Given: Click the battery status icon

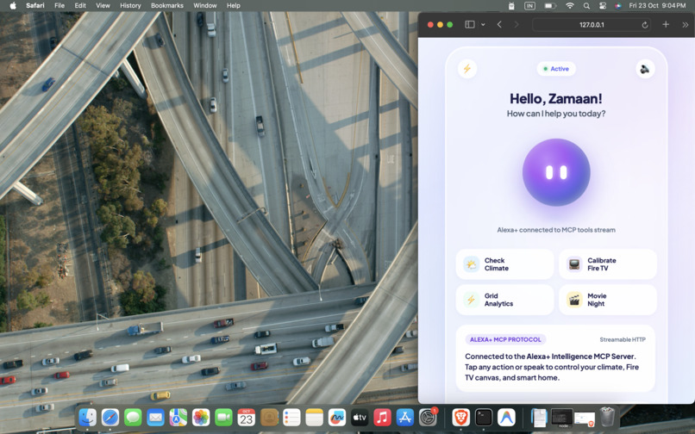Looking at the screenshot, I should point(550,6).
